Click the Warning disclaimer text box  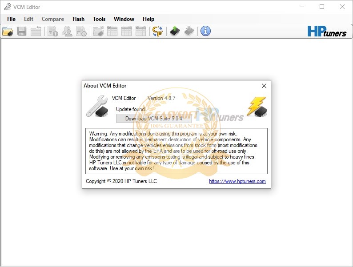[x=176, y=151]
